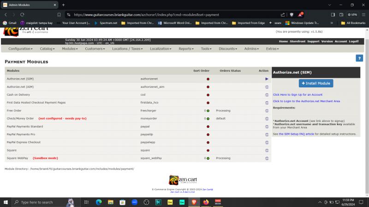Image resolution: width=369 pixels, height=207 pixels.
Task: Click green status dot for Free Order
Action: (x=208, y=111)
